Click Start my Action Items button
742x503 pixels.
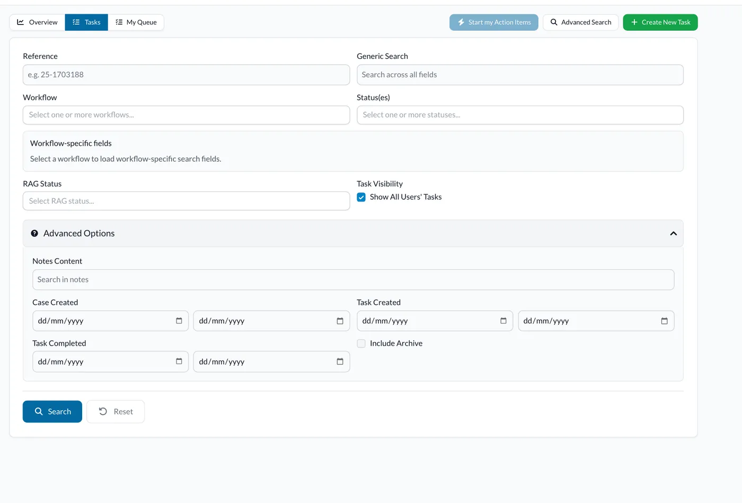click(494, 22)
